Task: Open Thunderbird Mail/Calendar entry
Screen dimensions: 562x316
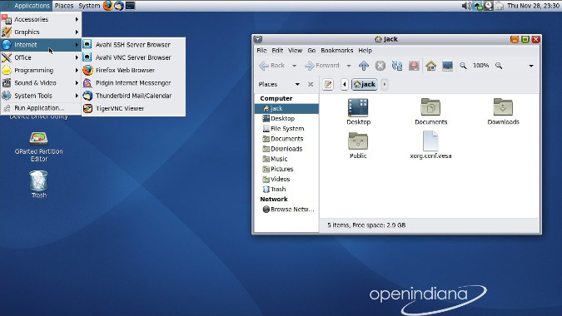Action: (133, 96)
